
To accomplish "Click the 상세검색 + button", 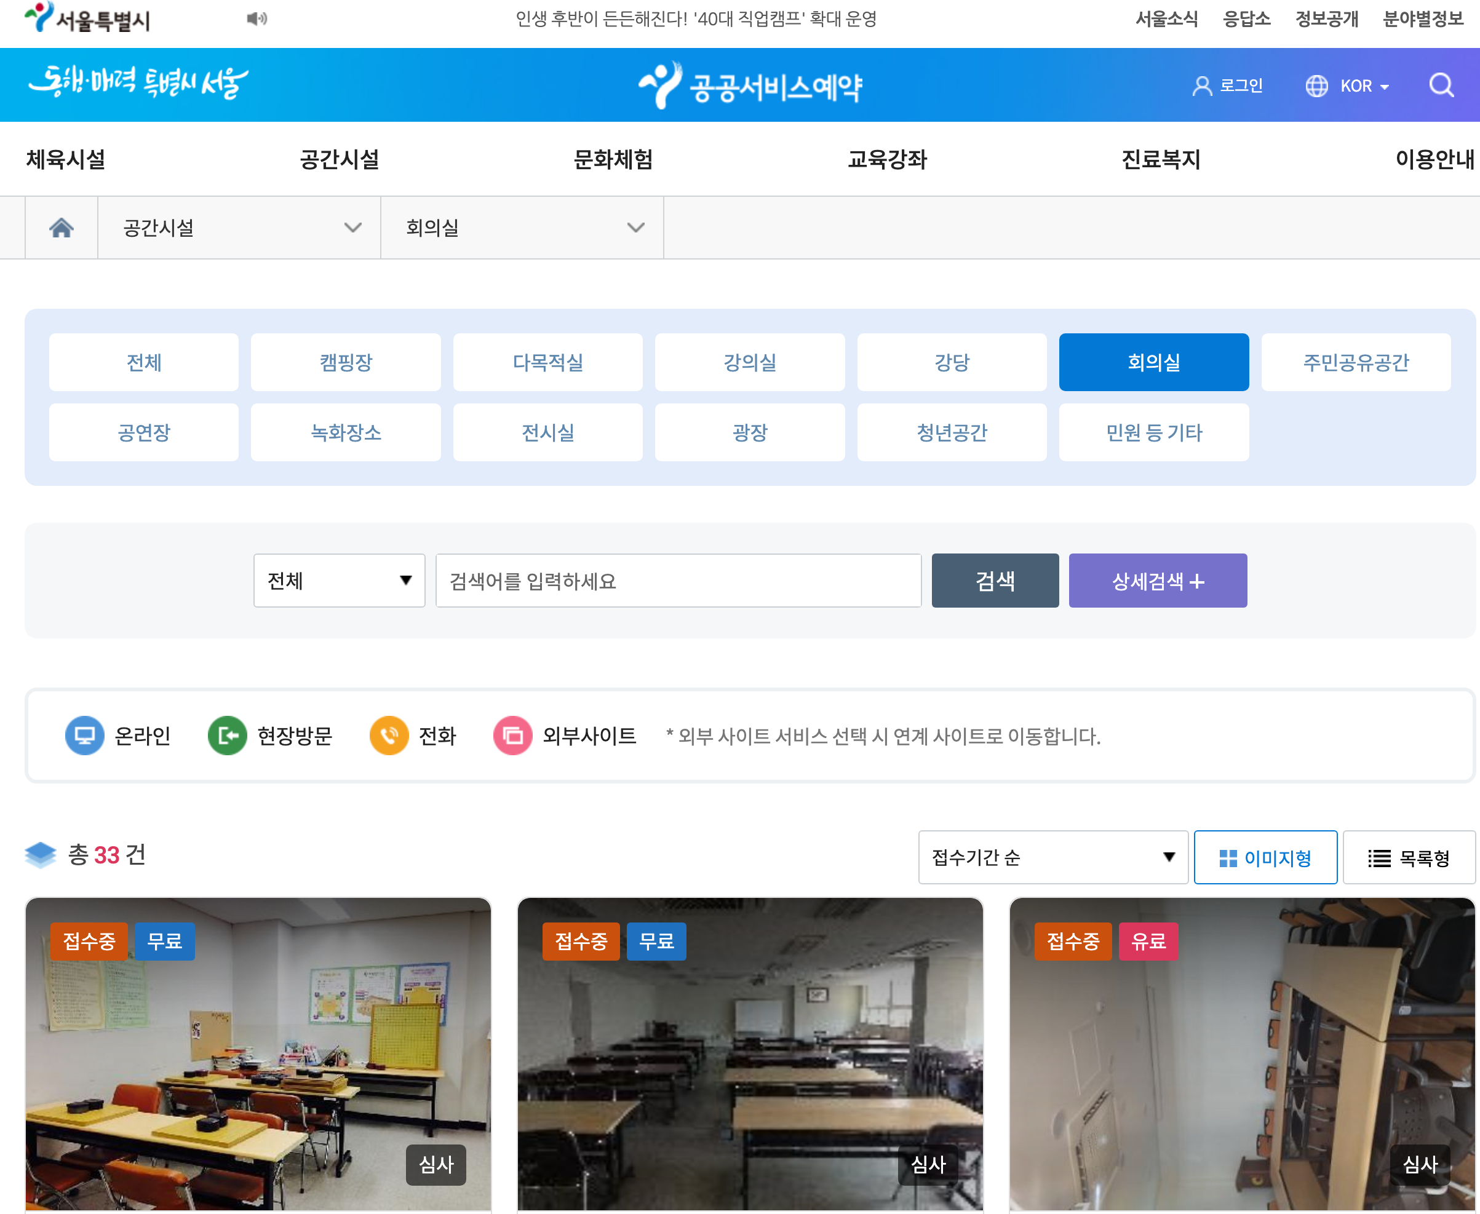I will pos(1158,581).
